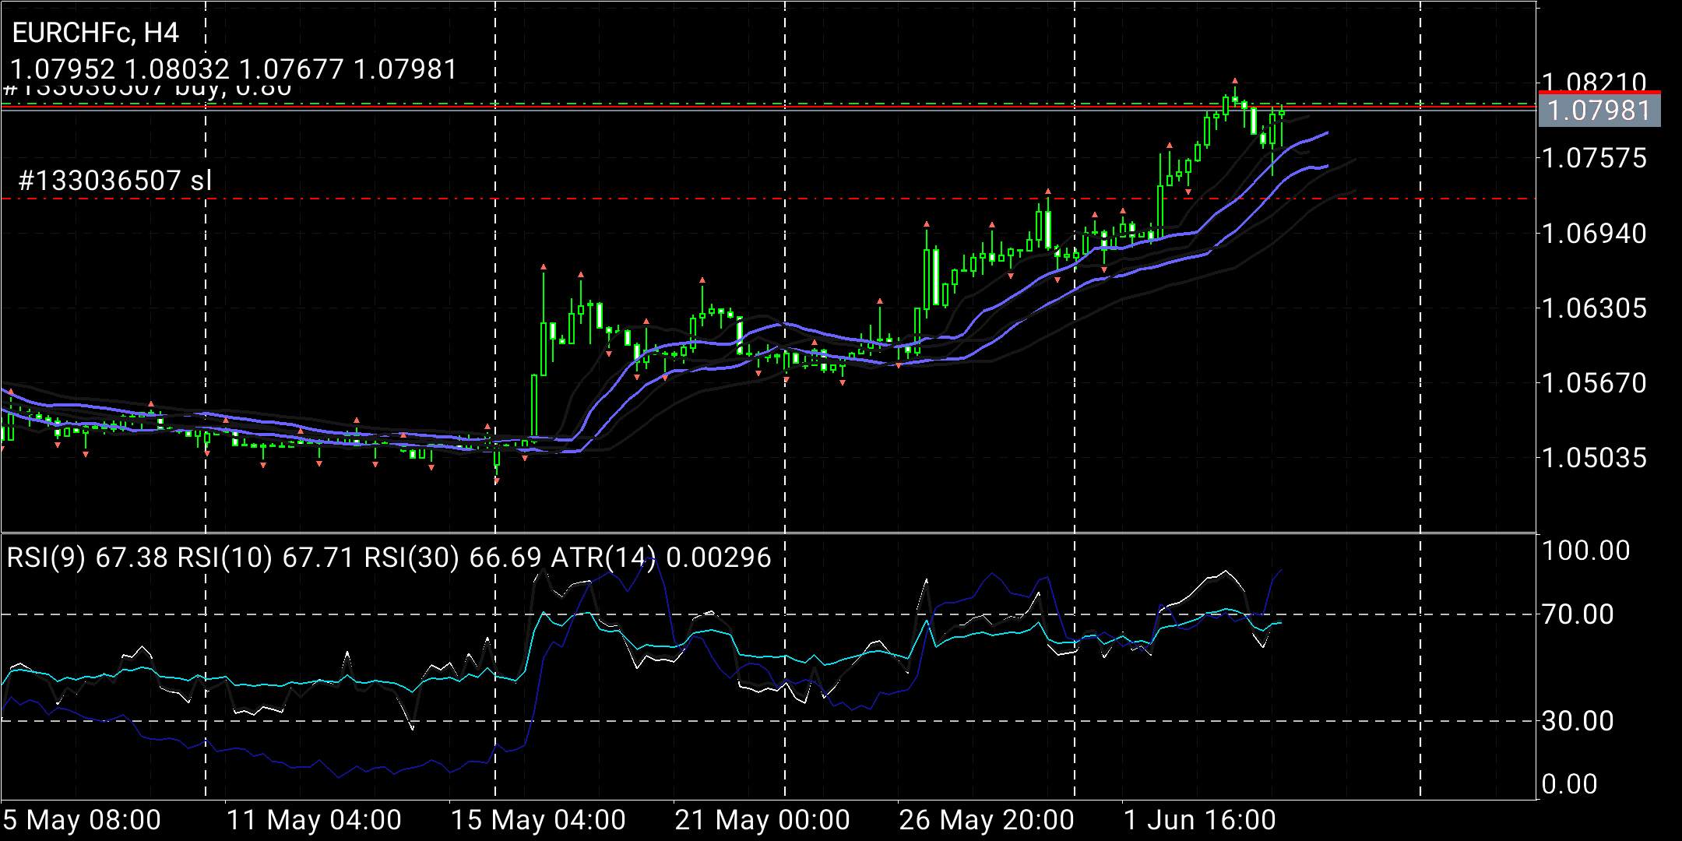This screenshot has width=1682, height=841.
Task: Click the 1.08210 price axis label
Action: pos(1594,83)
